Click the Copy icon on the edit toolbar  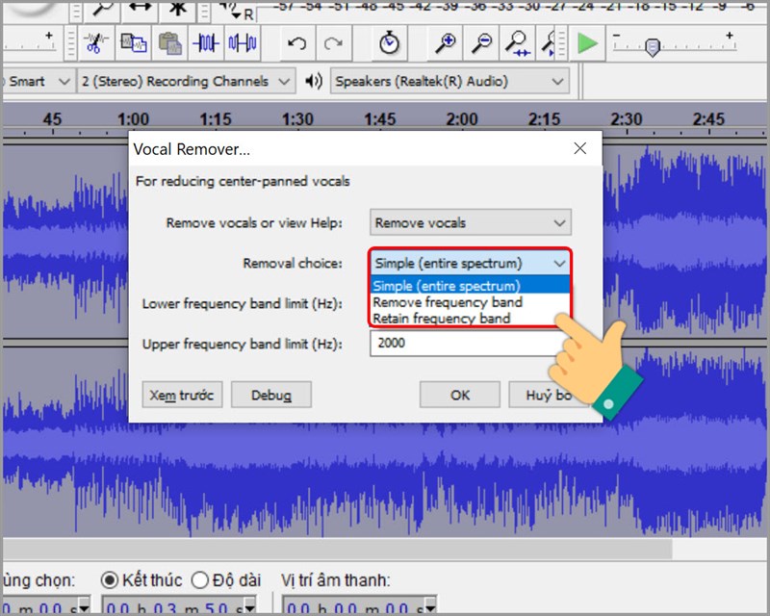[x=135, y=44]
